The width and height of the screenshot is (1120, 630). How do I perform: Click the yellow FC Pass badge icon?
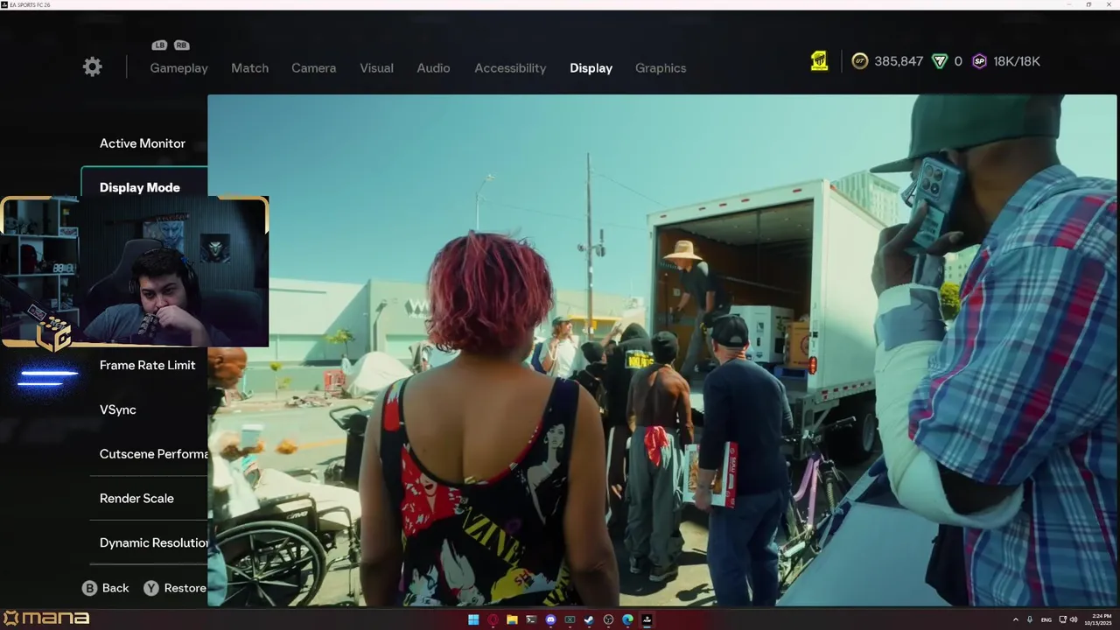click(819, 61)
